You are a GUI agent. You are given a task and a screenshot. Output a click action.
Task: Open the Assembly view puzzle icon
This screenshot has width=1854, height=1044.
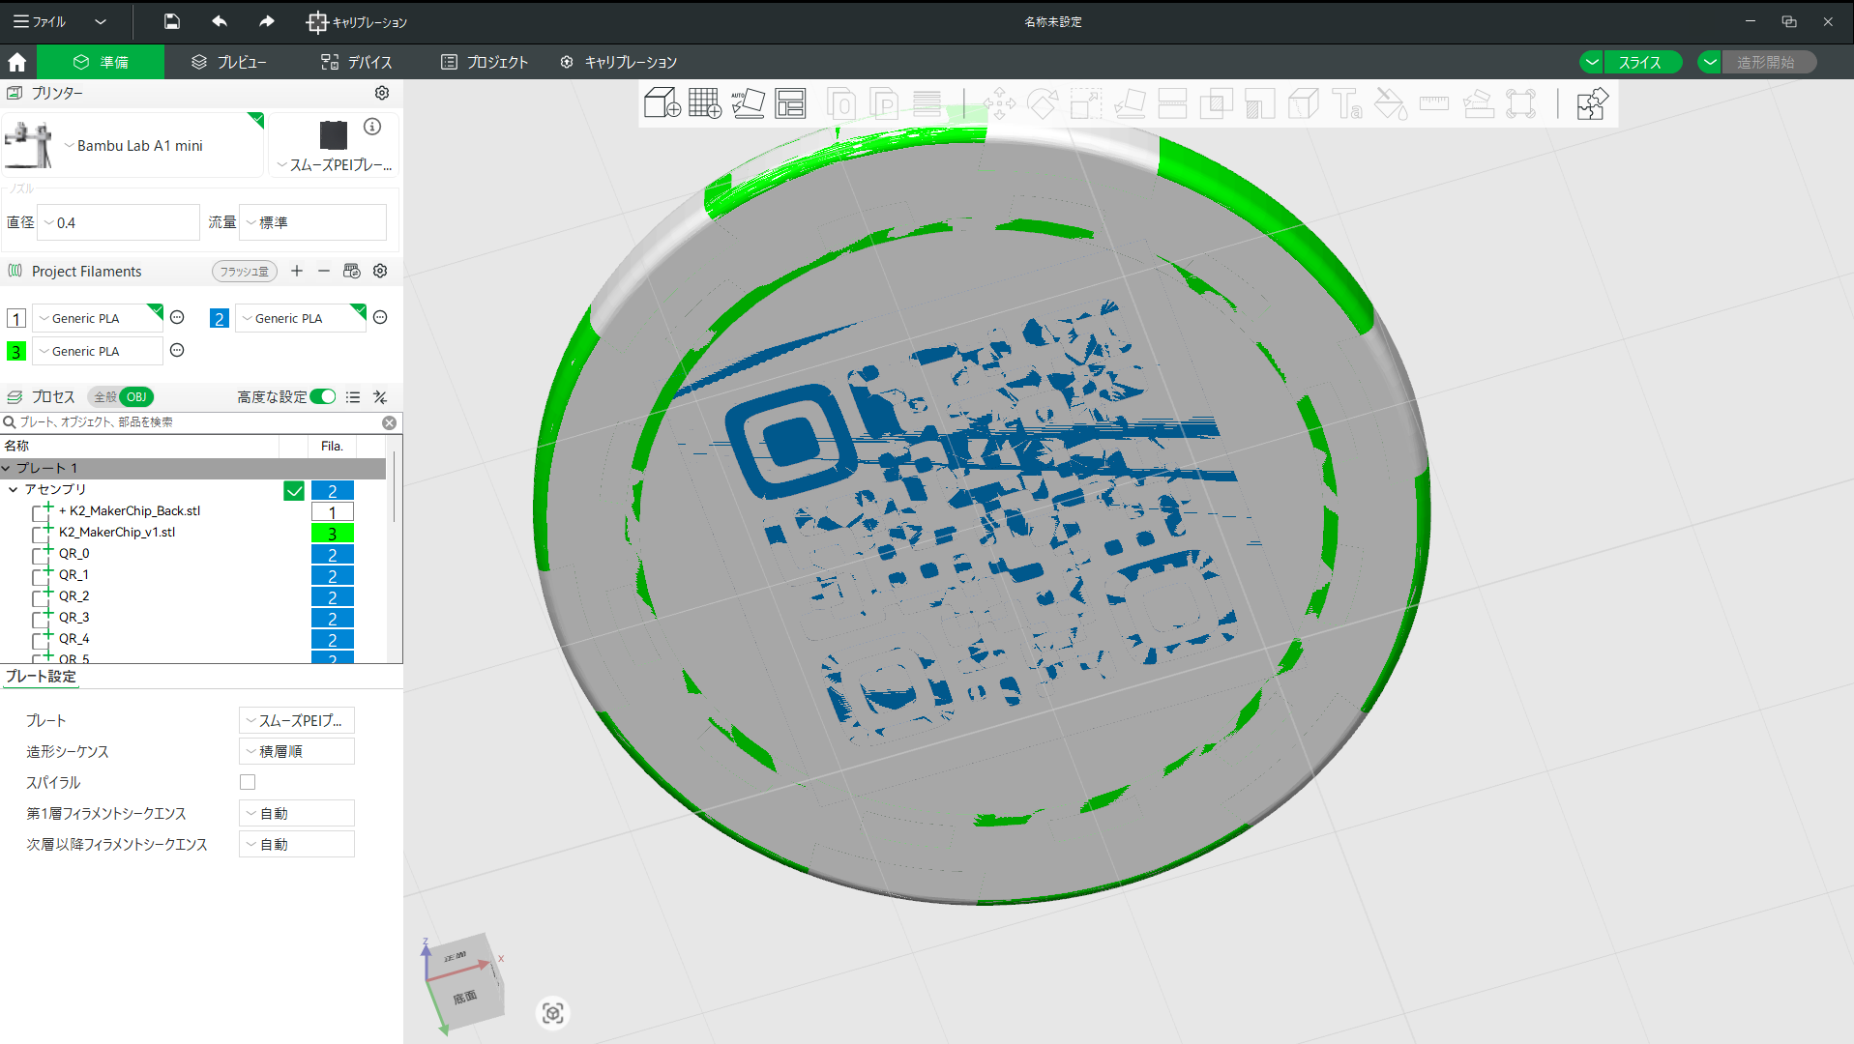pos(1592,102)
